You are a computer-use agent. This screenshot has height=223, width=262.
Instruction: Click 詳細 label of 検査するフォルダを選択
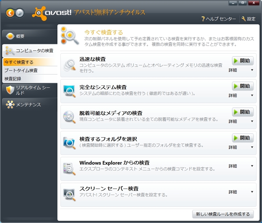[233, 147]
